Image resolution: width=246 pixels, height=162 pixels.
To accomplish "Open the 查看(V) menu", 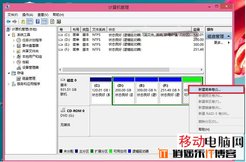I will click(43, 15).
